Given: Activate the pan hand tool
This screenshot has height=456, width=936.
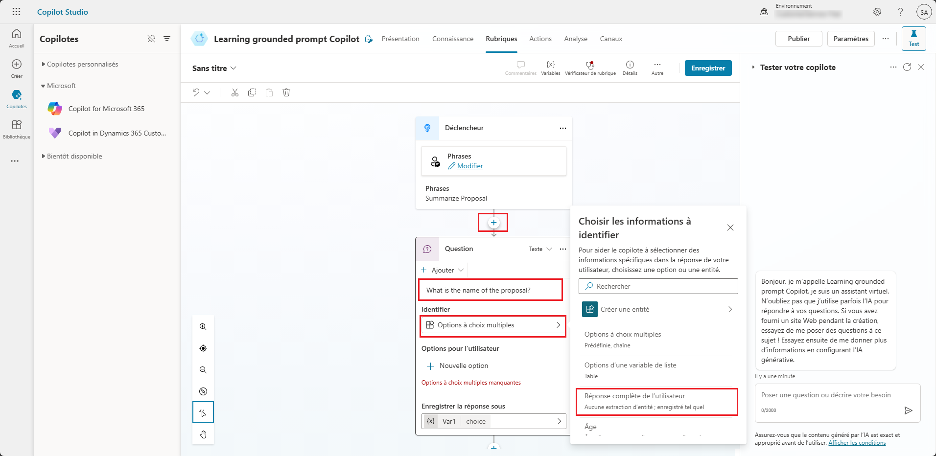Looking at the screenshot, I should coord(203,434).
